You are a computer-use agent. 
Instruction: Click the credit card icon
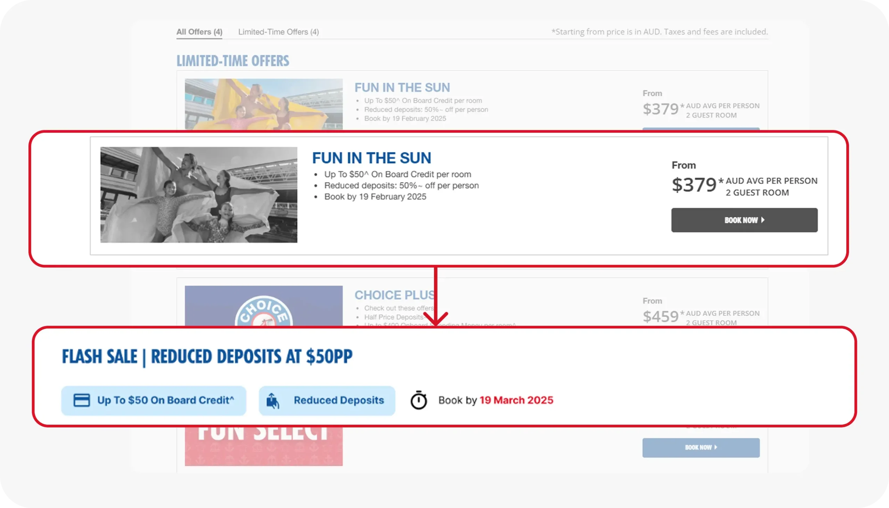pyautogui.click(x=82, y=400)
